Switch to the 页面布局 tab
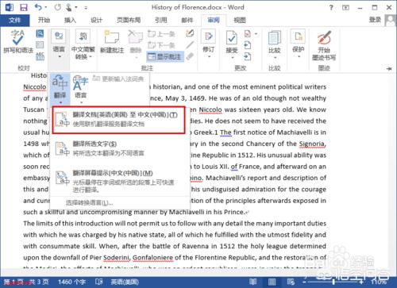 129,20
